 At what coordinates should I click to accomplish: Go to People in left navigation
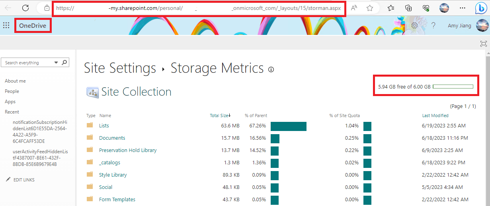coord(12,91)
